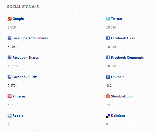
Task: Open the Twitter link
Action: coord(117,19)
